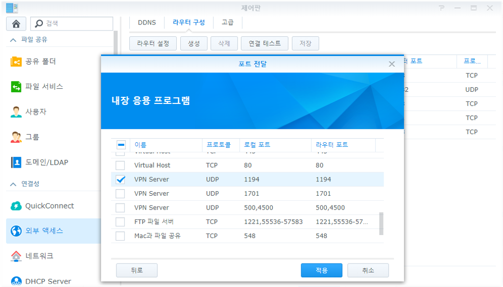Check the FTP 파일 서버 checkbox
Image resolution: width=503 pixels, height=287 pixels.
121,222
